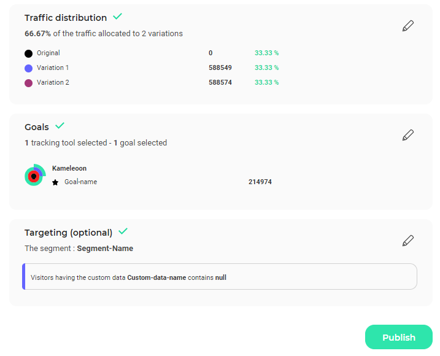The width and height of the screenshot is (440, 356).
Task: Select the black Original color dot
Action: click(x=28, y=53)
